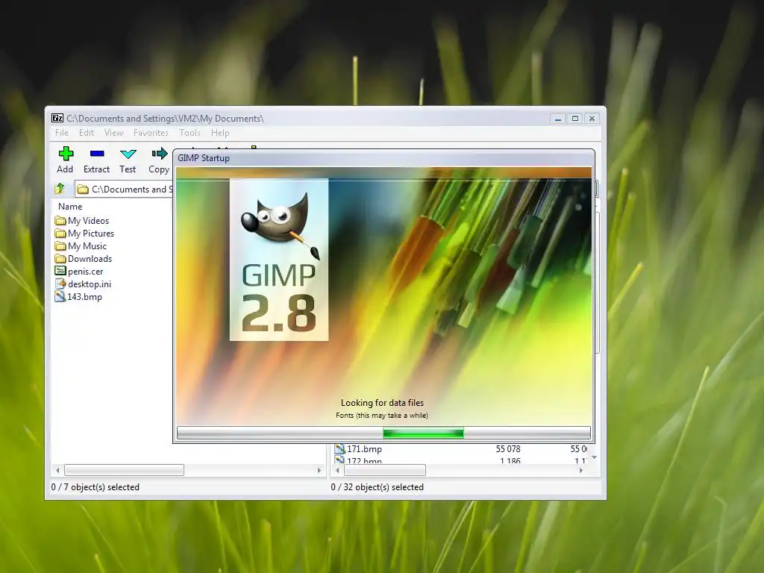The height and width of the screenshot is (573, 764).
Task: Click the 7z icon in the title bar
Action: pyautogui.click(x=57, y=118)
